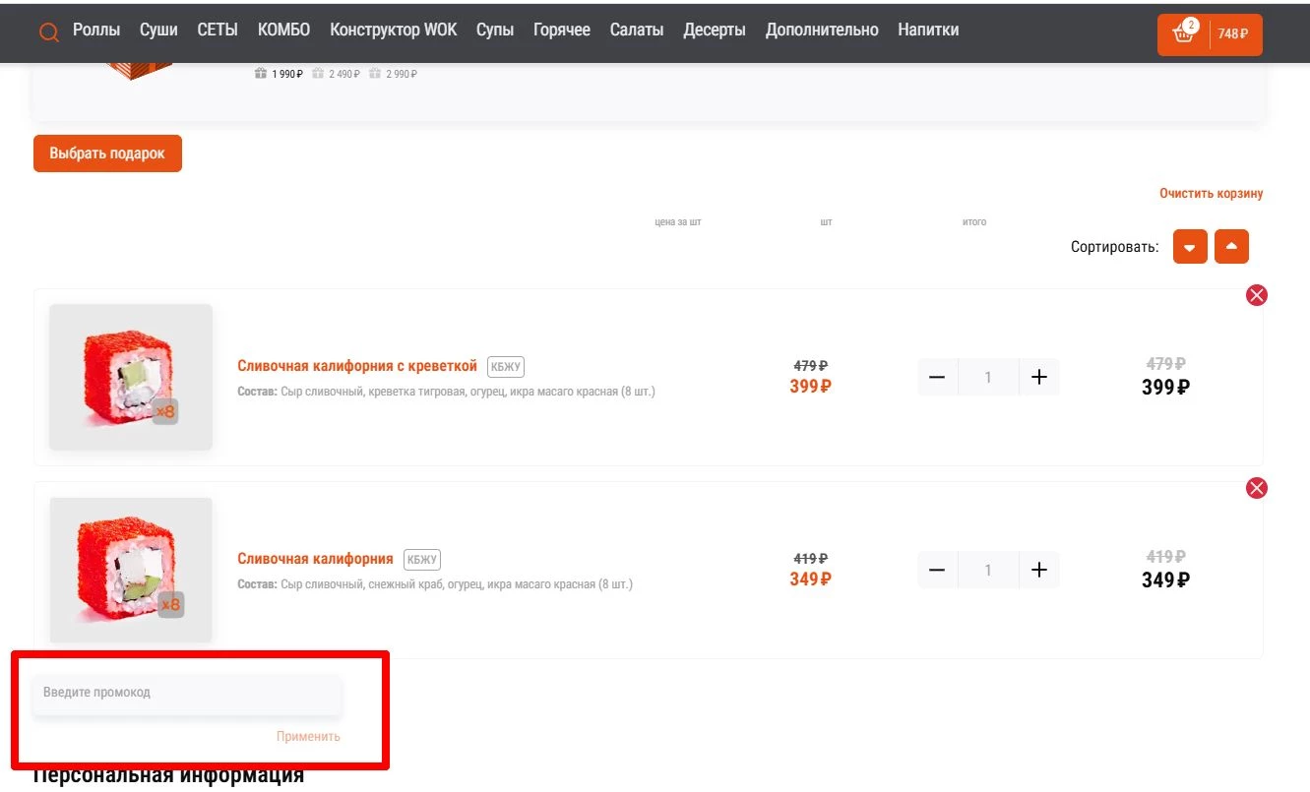
Task: Sort cart items in descending order
Action: pos(1189,247)
